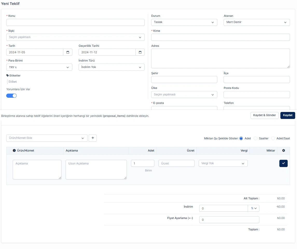Image resolution: width=297 pixels, height=249 pixels.
Task: Open the İndirim Türü dropdown
Action: click(112, 67)
